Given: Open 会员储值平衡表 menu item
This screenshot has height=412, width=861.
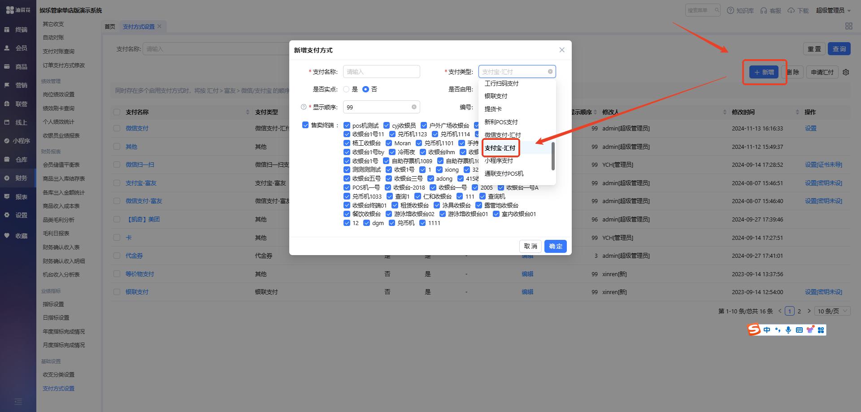Looking at the screenshot, I should coord(61,165).
